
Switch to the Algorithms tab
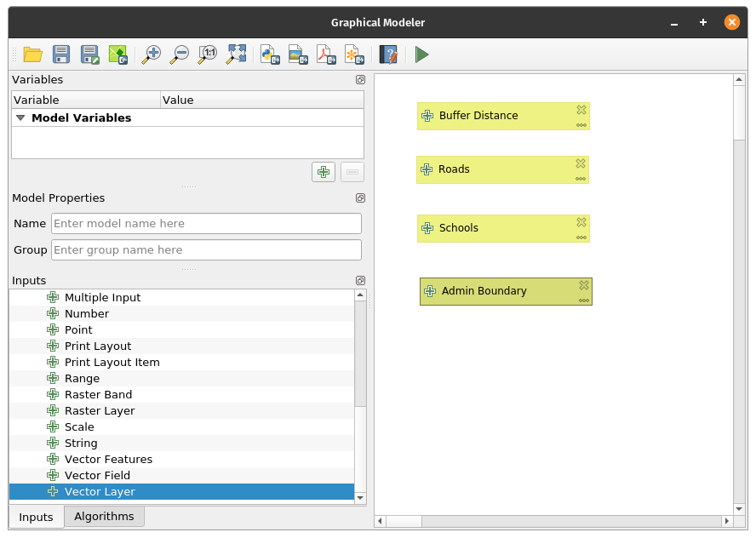pos(104,517)
